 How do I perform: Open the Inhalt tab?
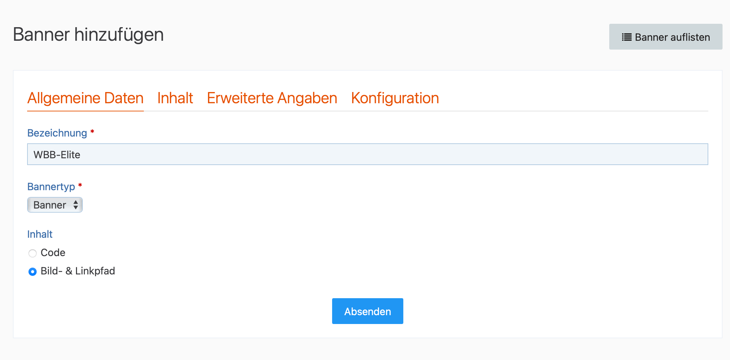pos(175,98)
